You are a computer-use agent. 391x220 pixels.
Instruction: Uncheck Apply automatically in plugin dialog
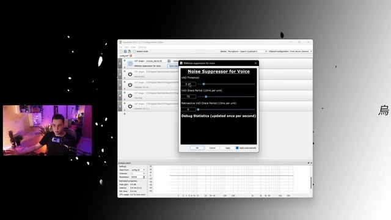tap(237, 148)
